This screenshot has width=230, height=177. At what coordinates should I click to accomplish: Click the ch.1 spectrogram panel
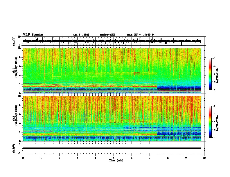[x=112, y=71]
